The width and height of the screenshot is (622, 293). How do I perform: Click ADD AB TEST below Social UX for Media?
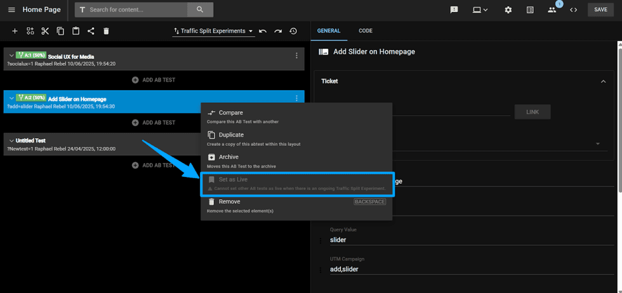[154, 80]
